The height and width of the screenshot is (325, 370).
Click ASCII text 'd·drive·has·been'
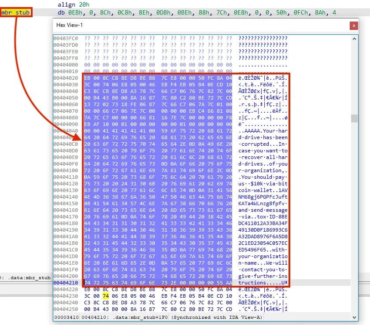263,137
